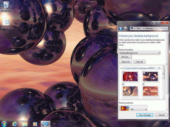This screenshot has height=127, width=170.
Task: Click Clear all button
Action: 139,62
